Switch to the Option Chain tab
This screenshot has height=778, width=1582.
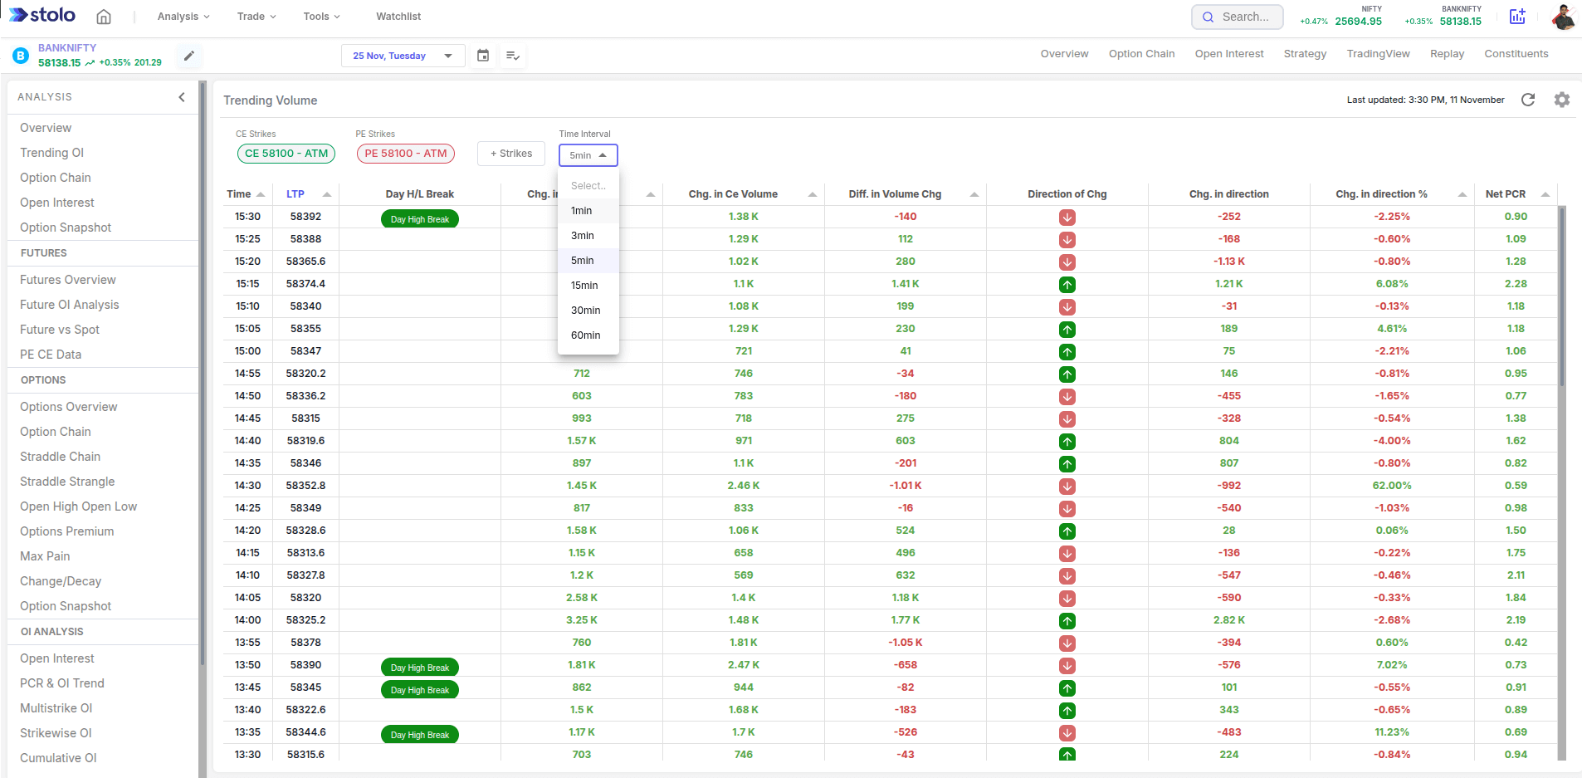tap(1141, 53)
